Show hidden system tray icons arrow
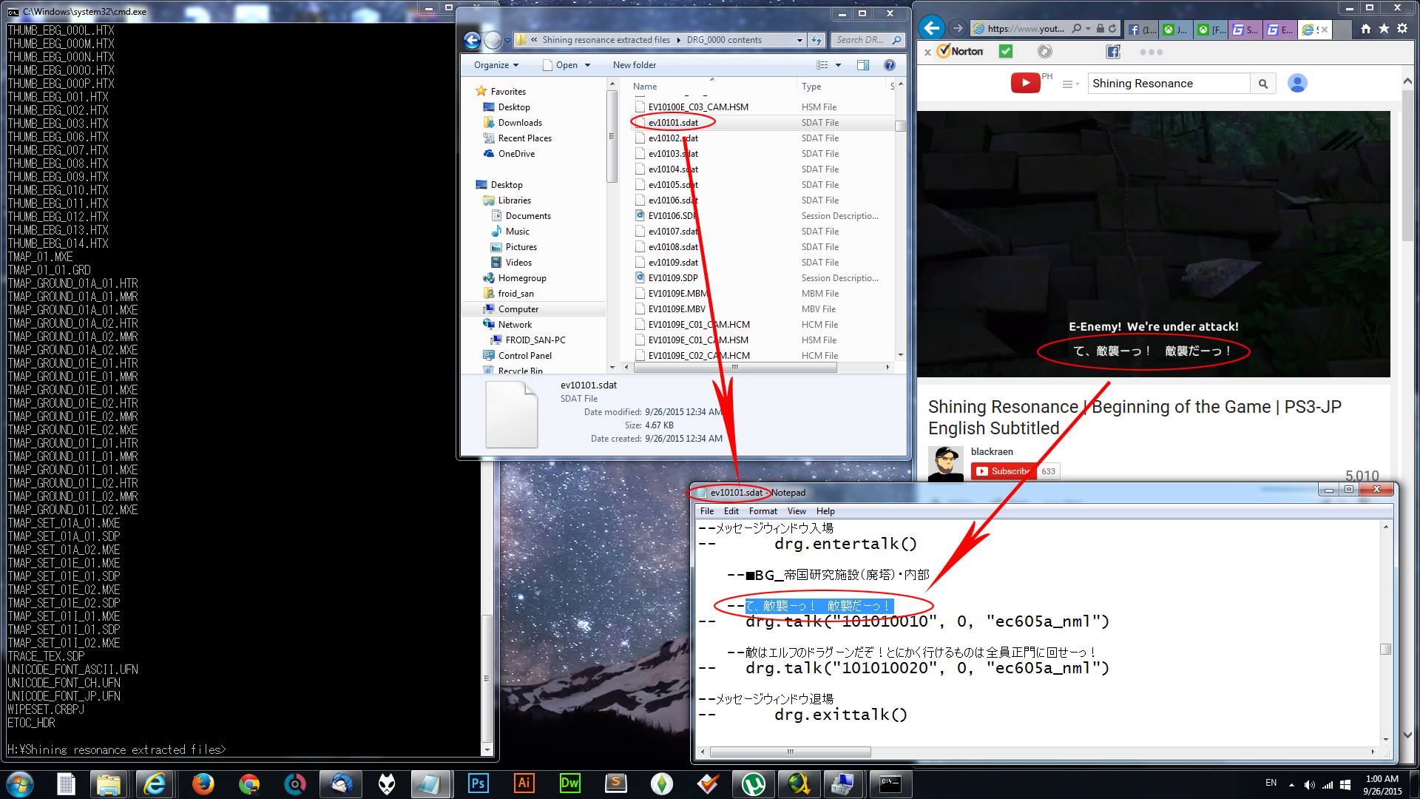 (1291, 784)
